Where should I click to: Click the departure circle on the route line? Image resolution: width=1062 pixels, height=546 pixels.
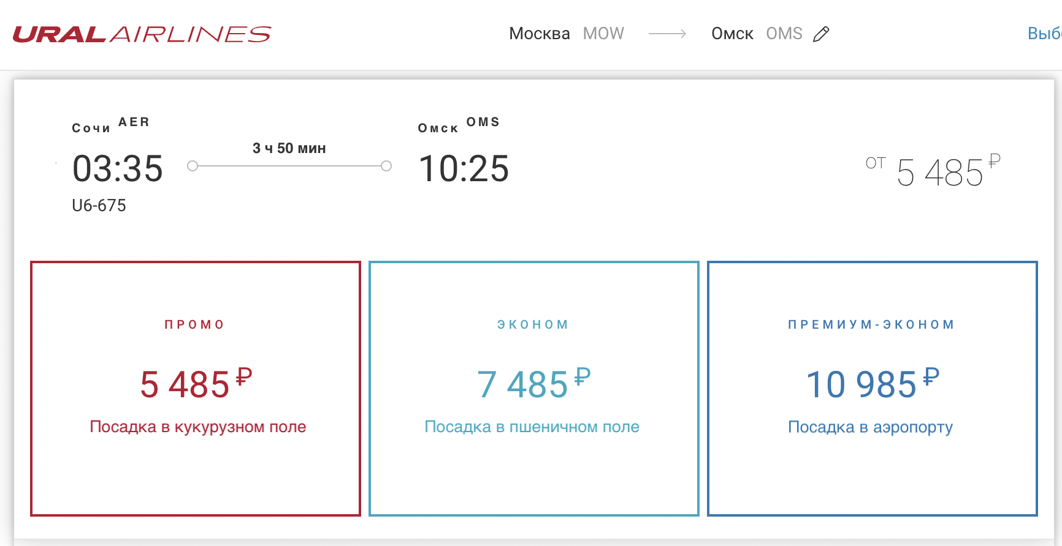click(x=193, y=166)
